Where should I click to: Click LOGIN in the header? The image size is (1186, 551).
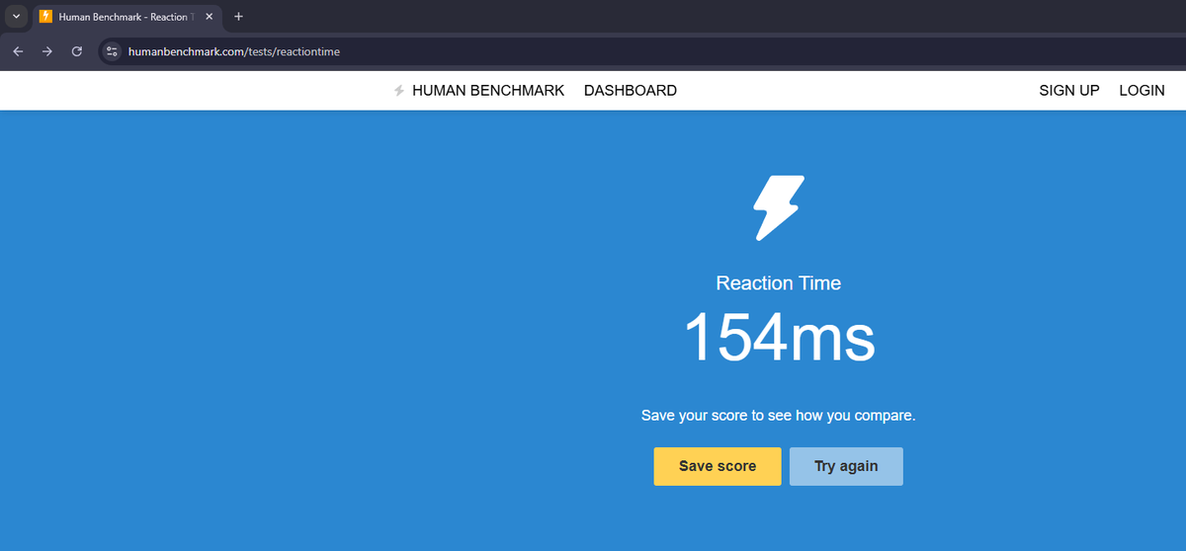tap(1142, 91)
